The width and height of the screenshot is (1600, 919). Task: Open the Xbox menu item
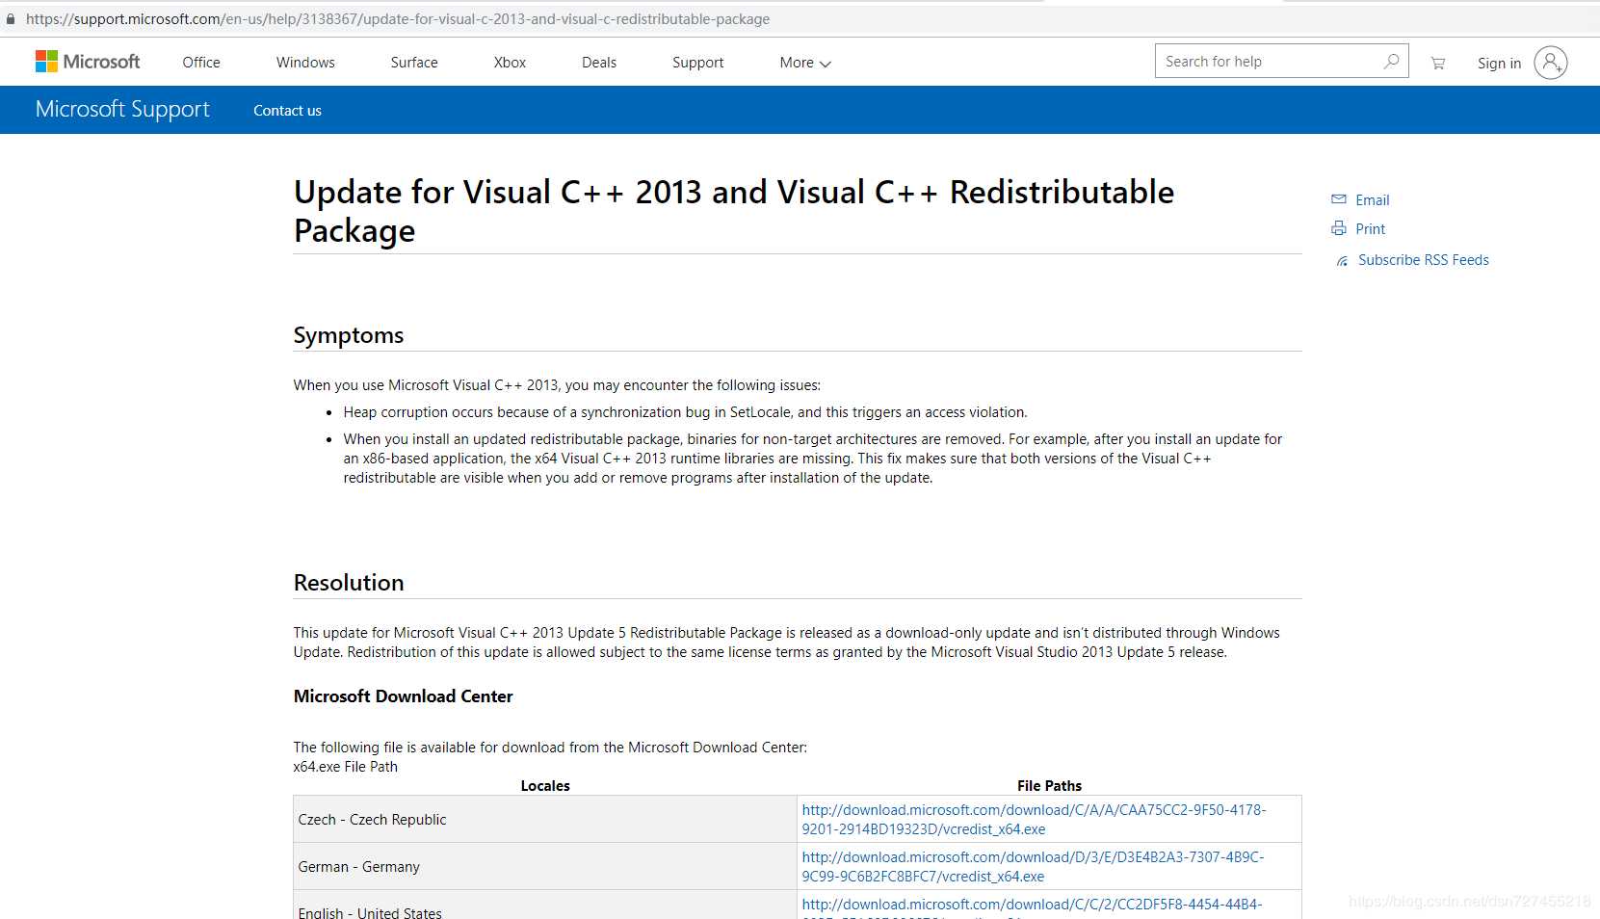(x=510, y=63)
